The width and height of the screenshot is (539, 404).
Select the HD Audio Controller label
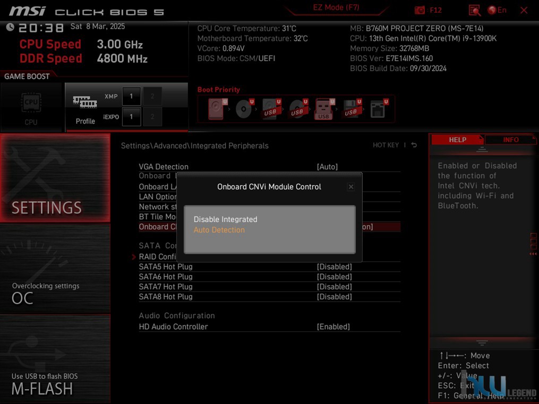(x=173, y=326)
